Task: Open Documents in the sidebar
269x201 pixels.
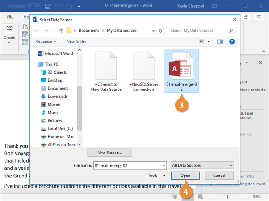Action: click(x=55, y=88)
